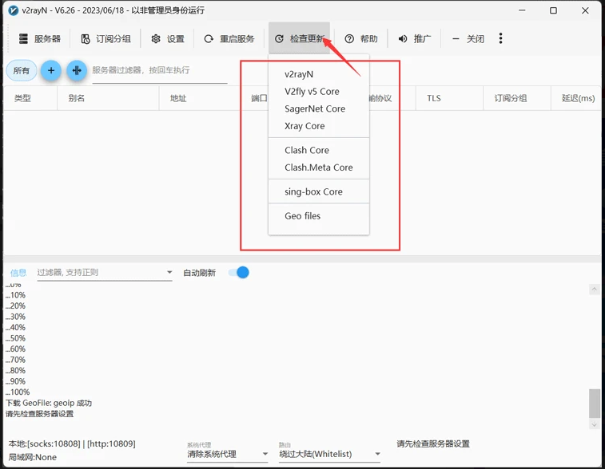Sort by the 订阅分组 column header
The width and height of the screenshot is (605, 469).
pyautogui.click(x=517, y=98)
